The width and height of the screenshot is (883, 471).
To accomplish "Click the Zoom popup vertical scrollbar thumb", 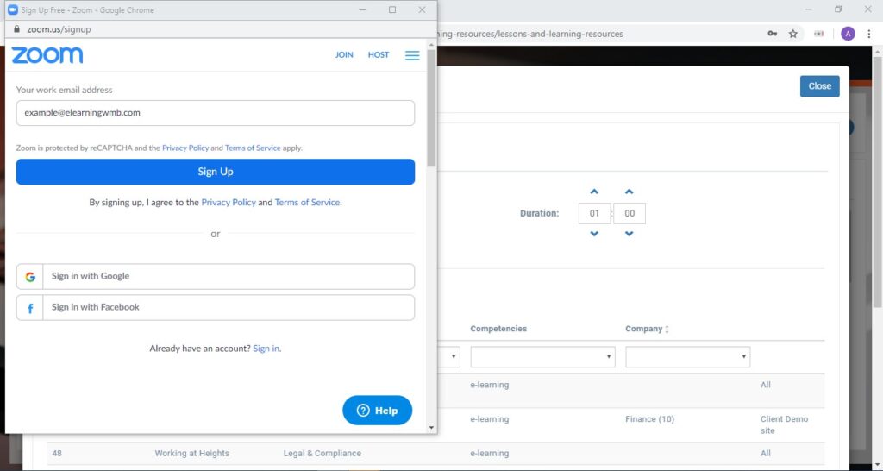I will (x=431, y=108).
